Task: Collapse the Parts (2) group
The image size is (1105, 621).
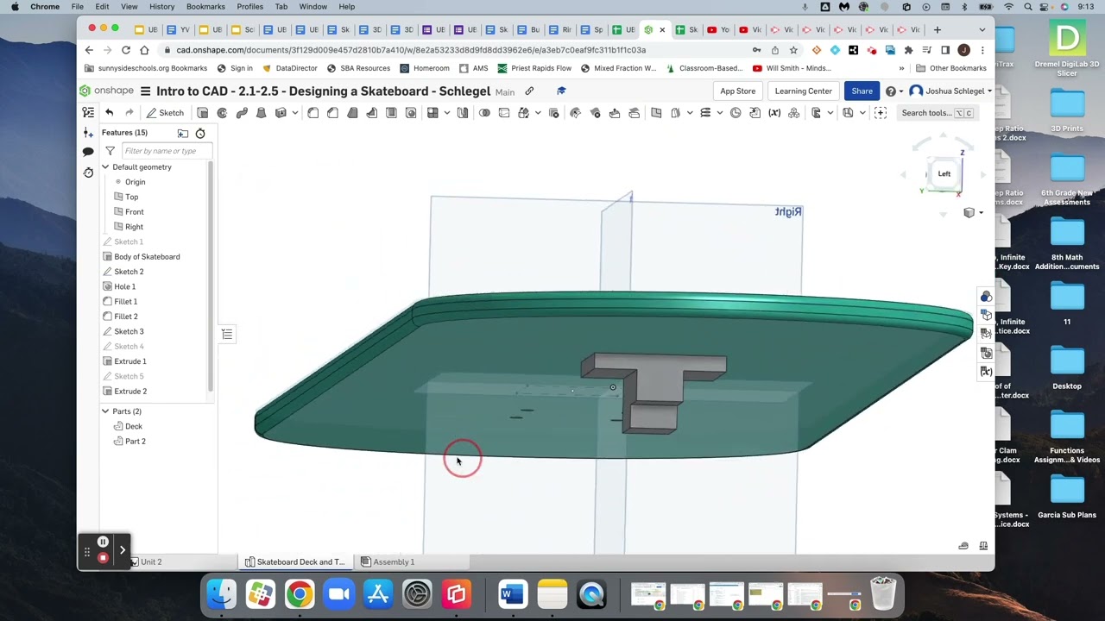Action: [x=105, y=411]
